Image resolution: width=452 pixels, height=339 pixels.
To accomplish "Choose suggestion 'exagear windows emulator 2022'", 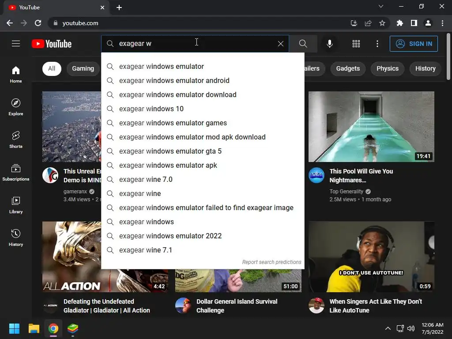I will [x=203, y=236].
